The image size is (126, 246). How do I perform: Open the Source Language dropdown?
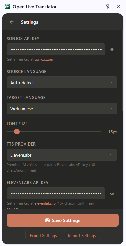coord(62,82)
